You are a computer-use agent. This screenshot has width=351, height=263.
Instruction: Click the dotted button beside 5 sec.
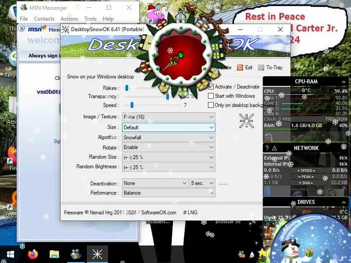[223, 184]
